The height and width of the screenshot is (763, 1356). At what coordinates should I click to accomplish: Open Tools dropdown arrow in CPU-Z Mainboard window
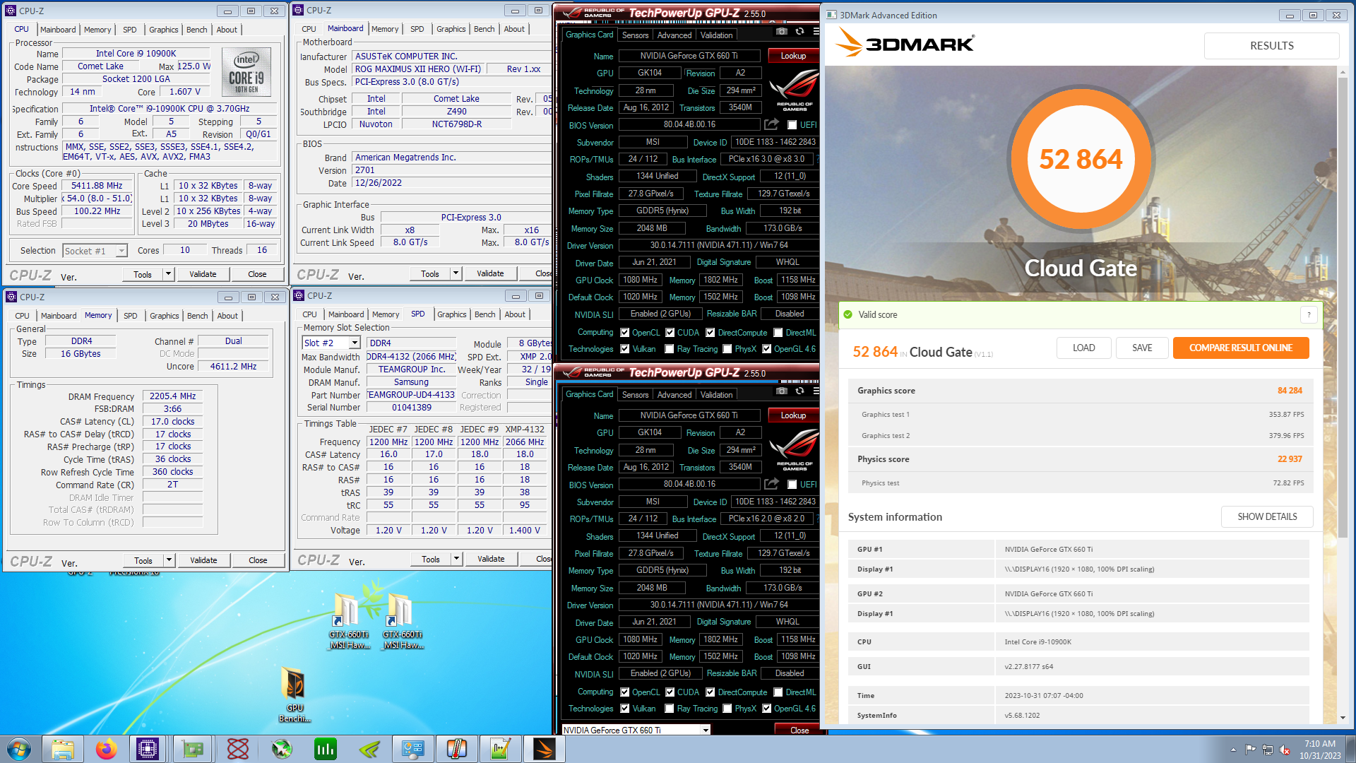tap(456, 273)
